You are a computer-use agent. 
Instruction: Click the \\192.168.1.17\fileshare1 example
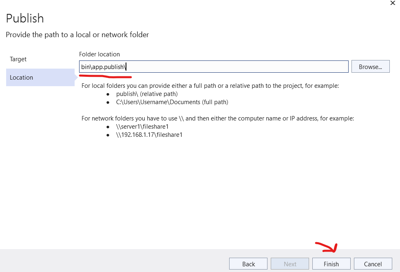tap(149, 135)
